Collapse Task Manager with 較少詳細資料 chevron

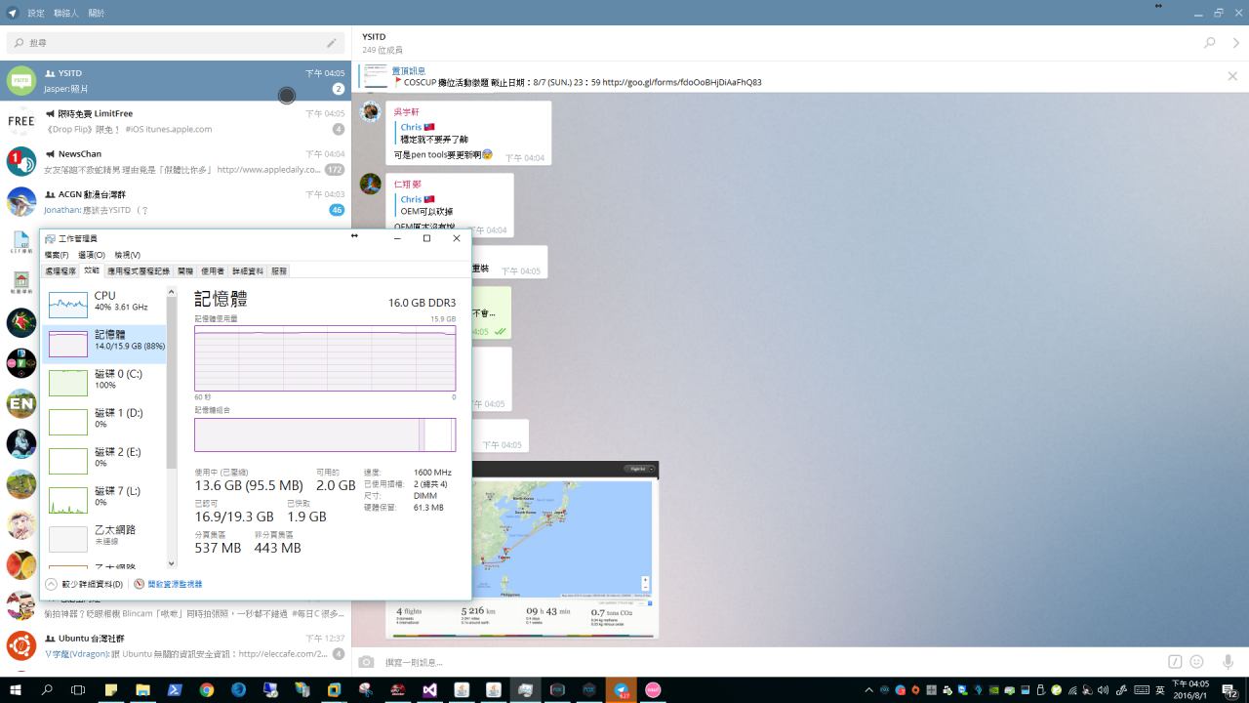pyautogui.click(x=52, y=584)
